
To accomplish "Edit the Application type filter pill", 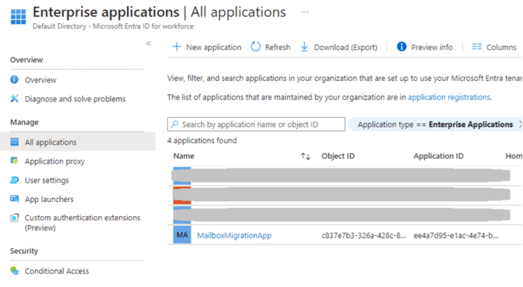I will point(435,125).
